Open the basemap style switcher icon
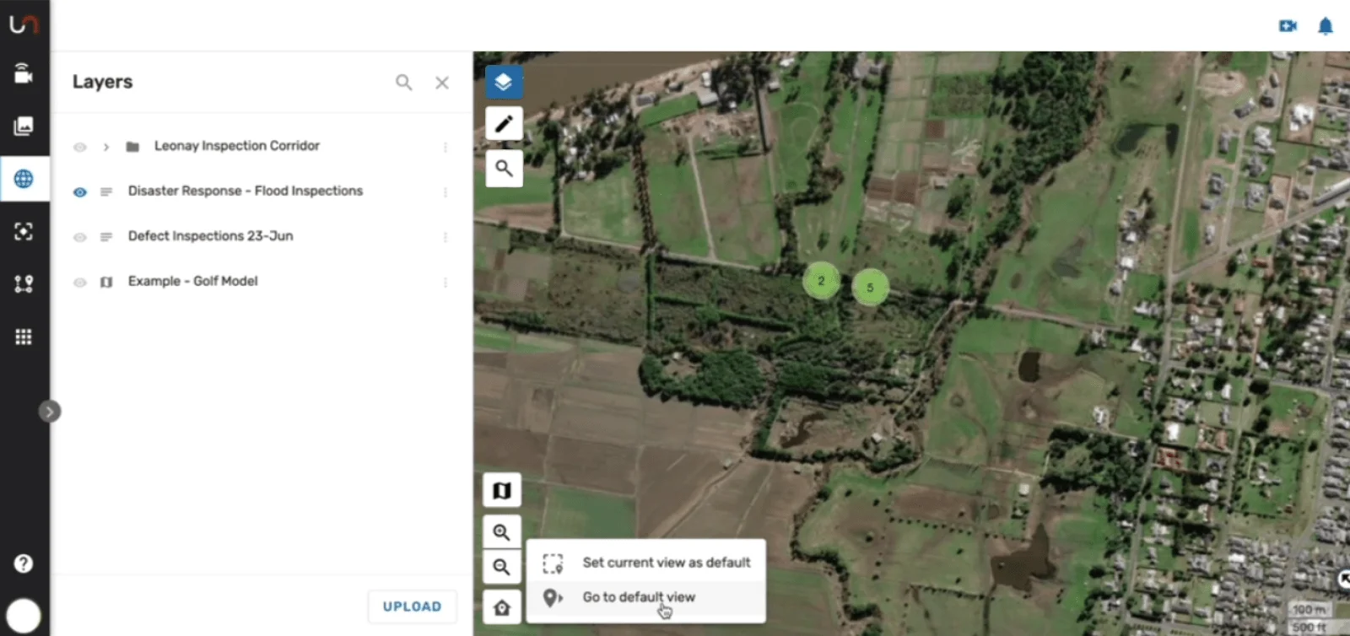Screen dimensions: 1350x636 coord(502,490)
